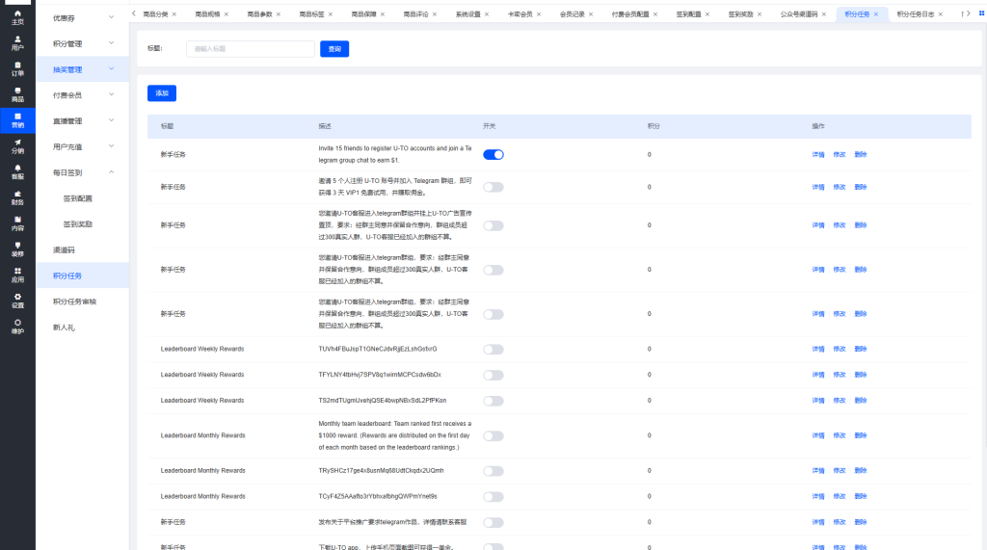Open the tab grid menu icon

point(980,13)
